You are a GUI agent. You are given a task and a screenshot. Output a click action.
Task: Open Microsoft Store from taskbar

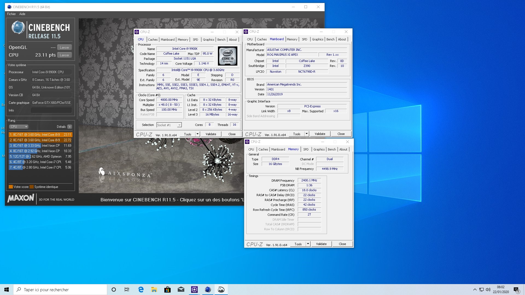[x=168, y=290]
